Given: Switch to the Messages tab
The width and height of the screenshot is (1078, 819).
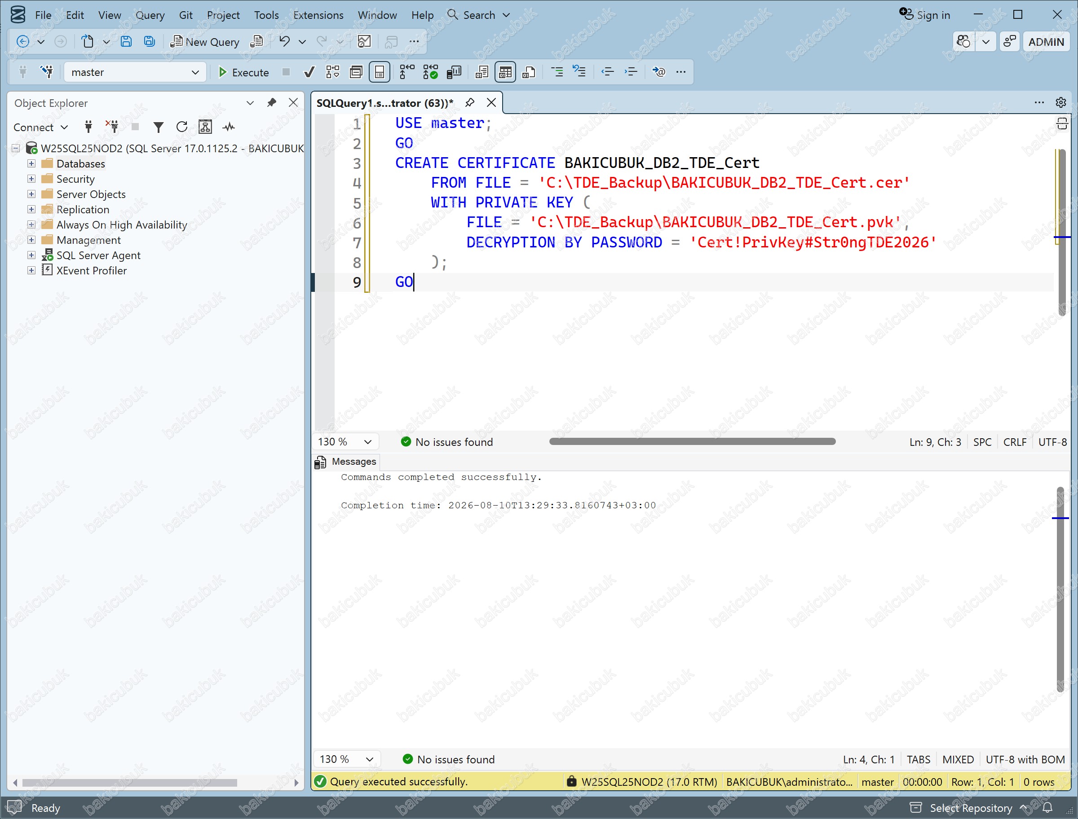Looking at the screenshot, I should point(346,461).
